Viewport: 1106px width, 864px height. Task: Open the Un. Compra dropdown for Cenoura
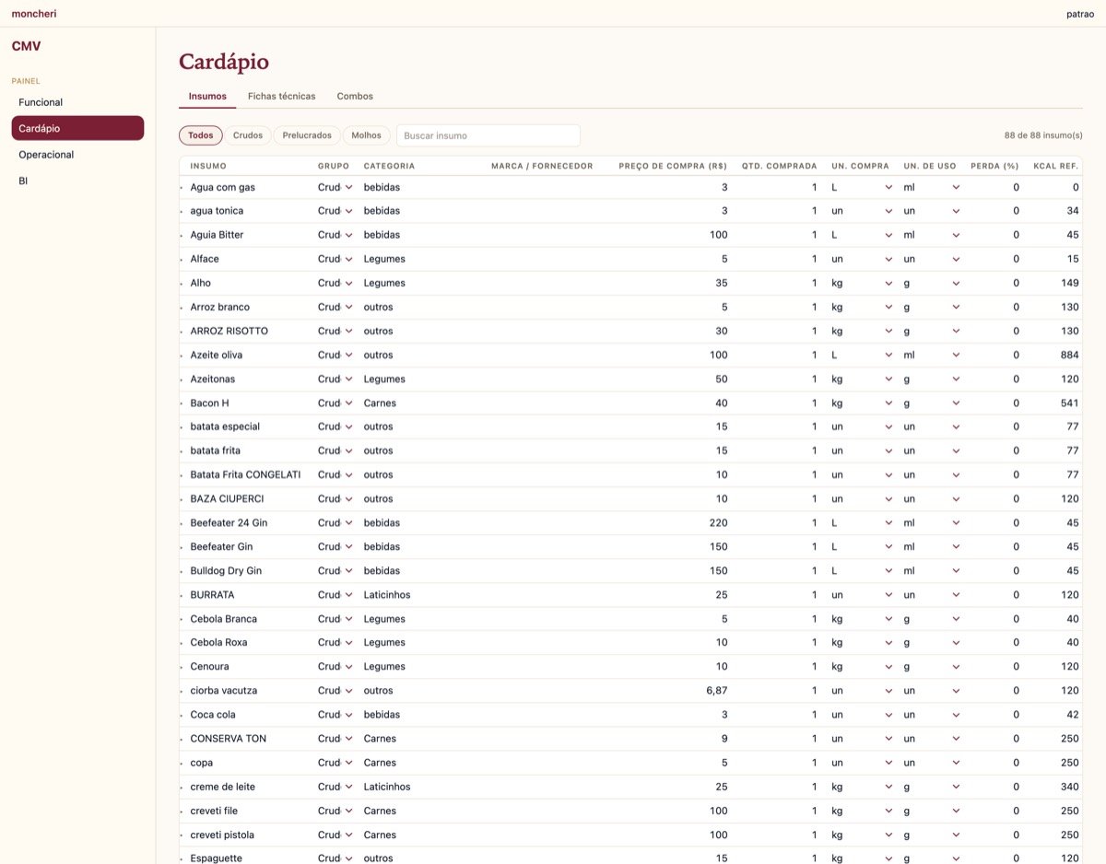(862, 667)
